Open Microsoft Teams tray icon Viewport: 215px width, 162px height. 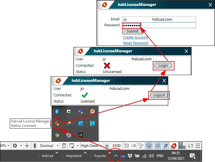click(81, 111)
